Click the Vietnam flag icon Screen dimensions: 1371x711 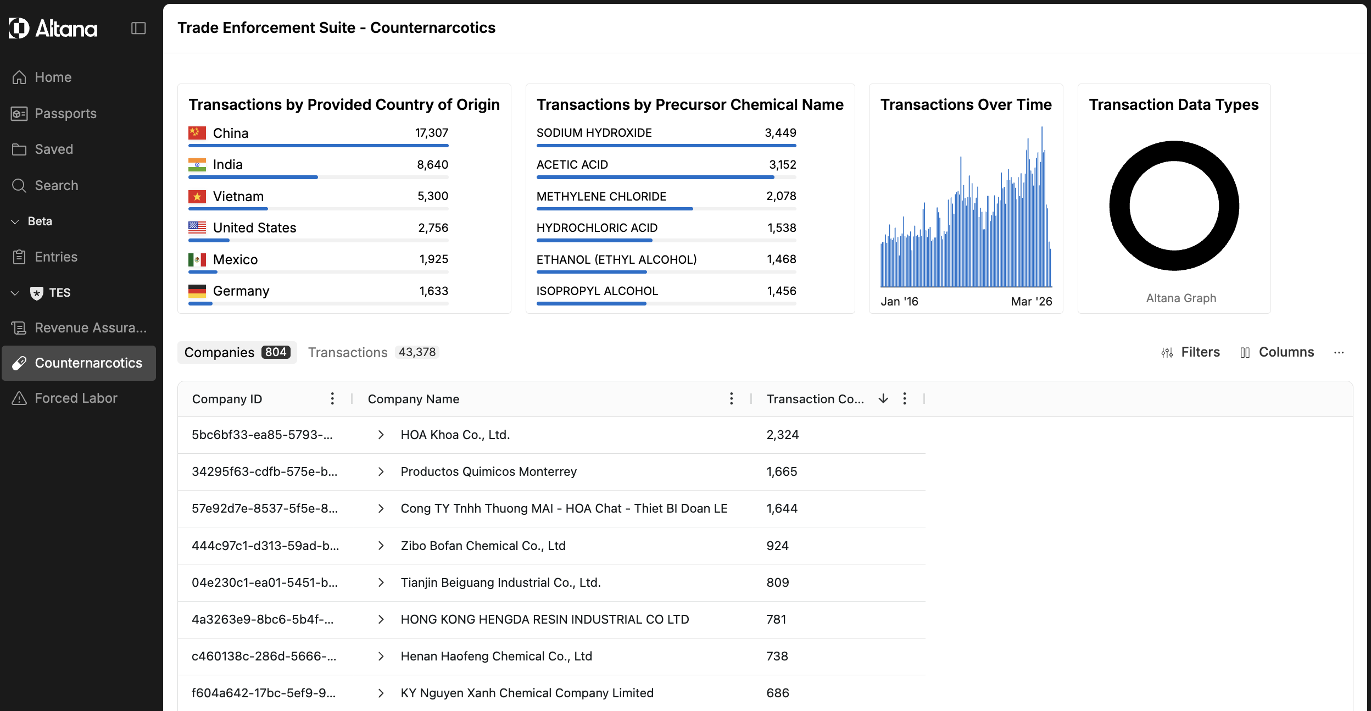click(x=197, y=197)
